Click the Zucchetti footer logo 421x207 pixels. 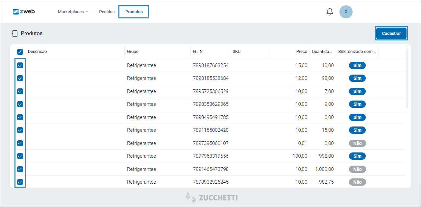[211, 197]
